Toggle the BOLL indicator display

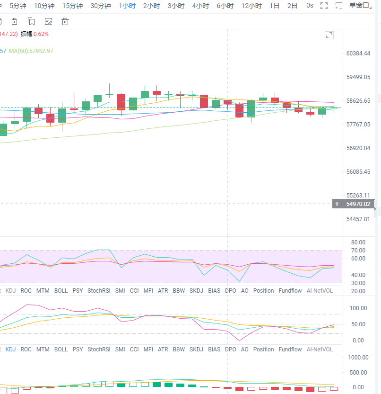pyautogui.click(x=61, y=290)
